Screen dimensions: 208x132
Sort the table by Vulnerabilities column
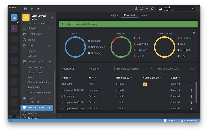pyautogui.click(x=152, y=78)
